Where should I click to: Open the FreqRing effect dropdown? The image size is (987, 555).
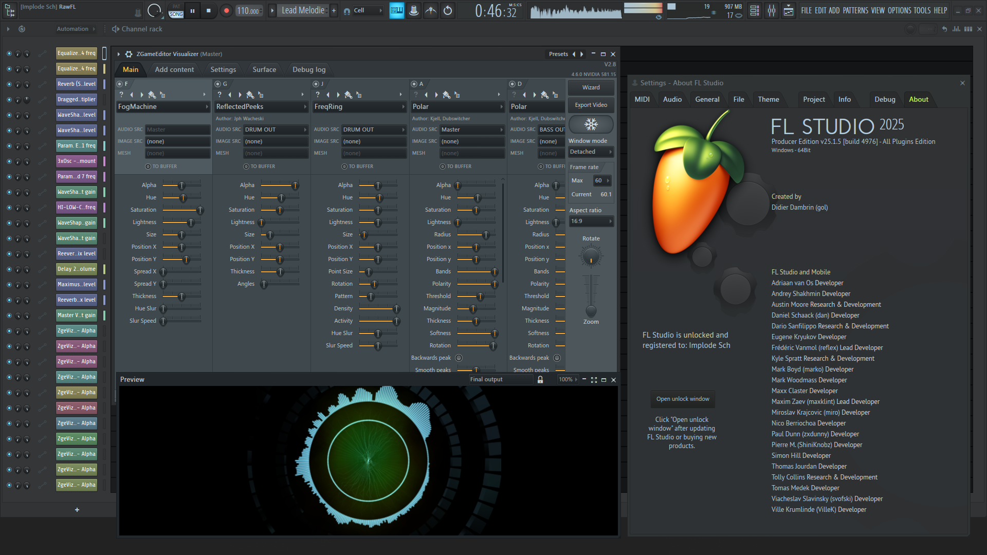[359, 107]
